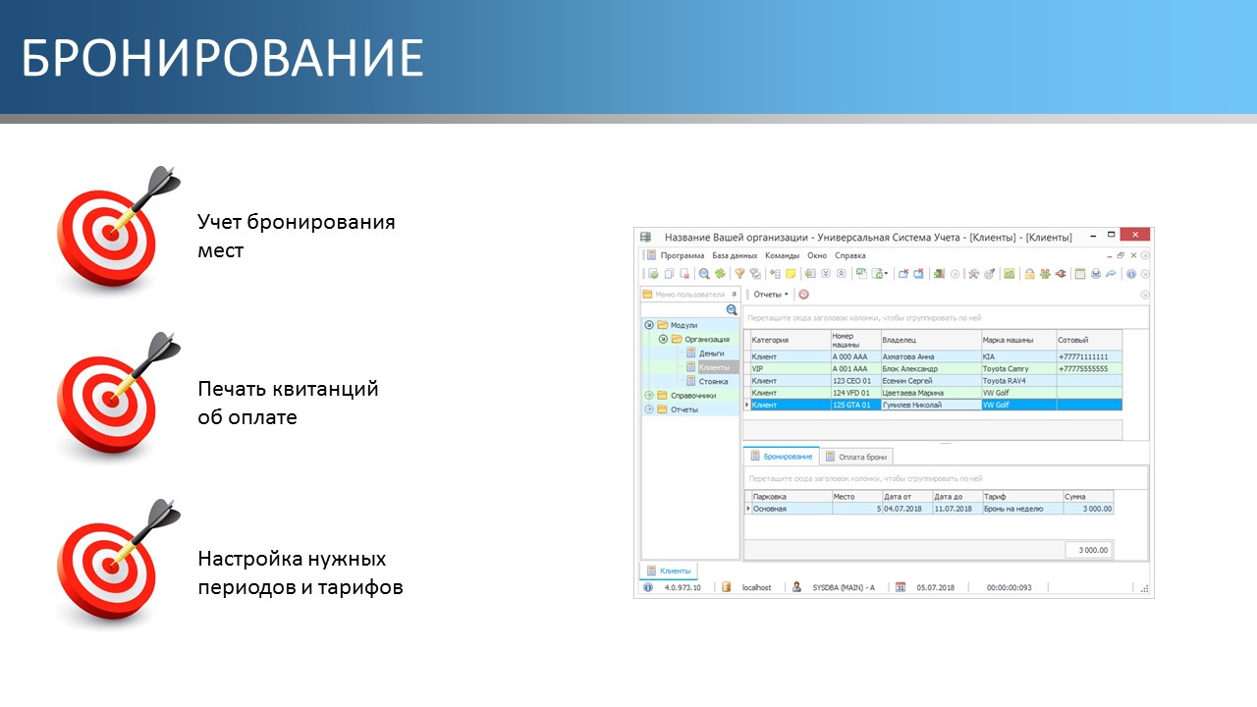Click the Категория column header
Screen dimensions: 1257x707
(x=790, y=340)
